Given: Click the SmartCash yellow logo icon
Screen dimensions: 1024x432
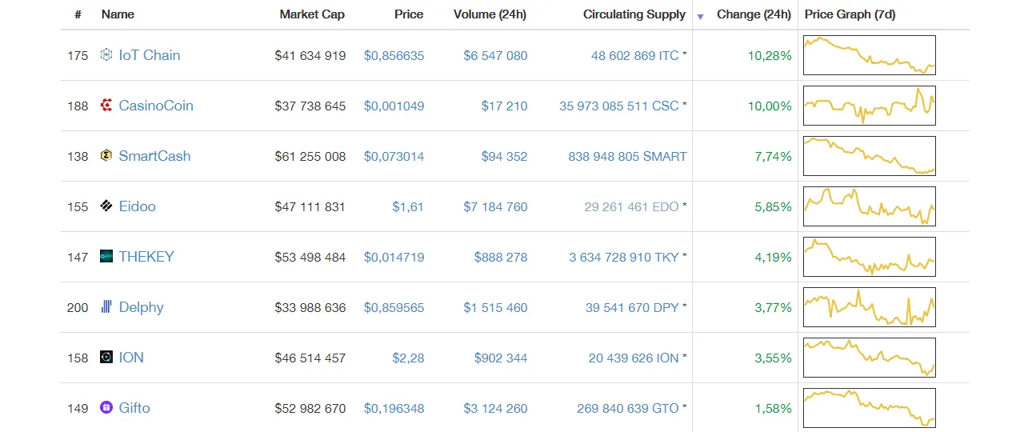Looking at the screenshot, I should tap(106, 156).
